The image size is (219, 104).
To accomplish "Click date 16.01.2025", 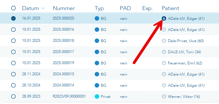I will click(x=31, y=18).
